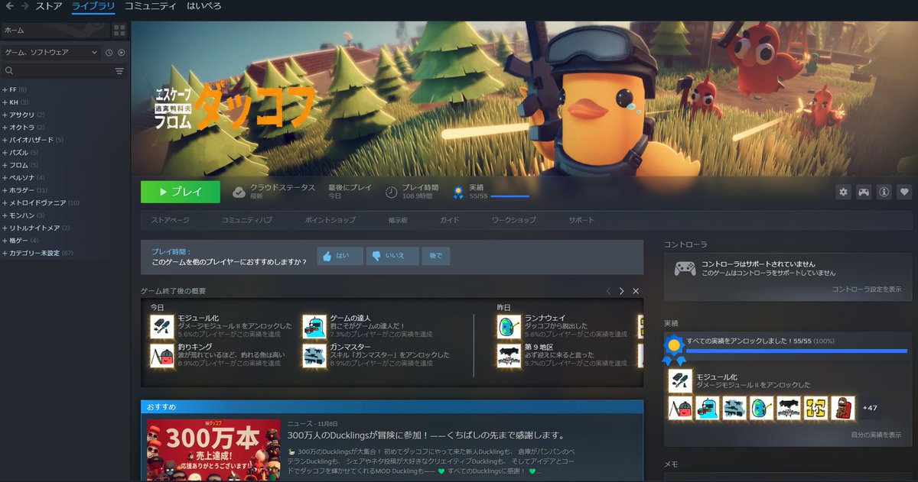The height and width of the screenshot is (482, 918).
Task: Add game to favorites with heart icon
Action: [x=904, y=192]
